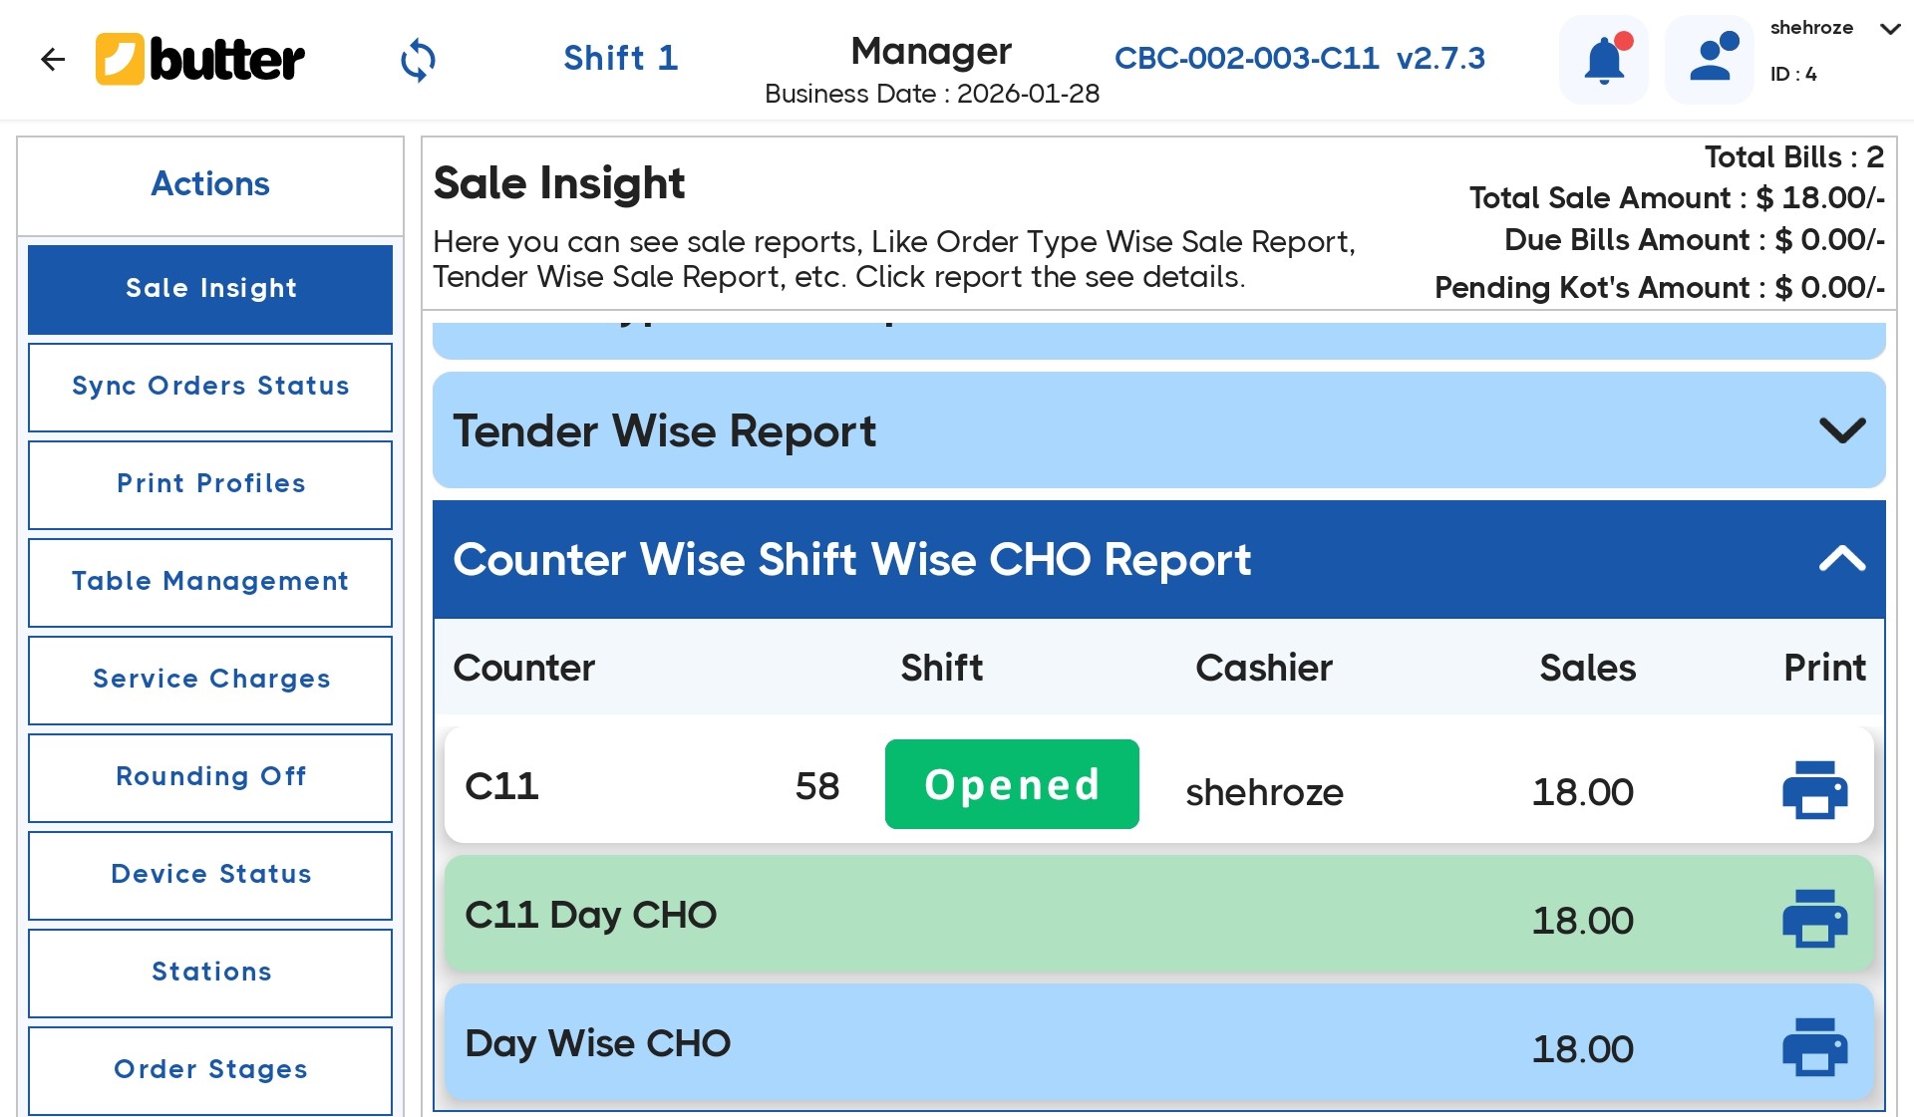Print the Day Wise CHO report
1914x1117 pixels.
[1814, 1046]
